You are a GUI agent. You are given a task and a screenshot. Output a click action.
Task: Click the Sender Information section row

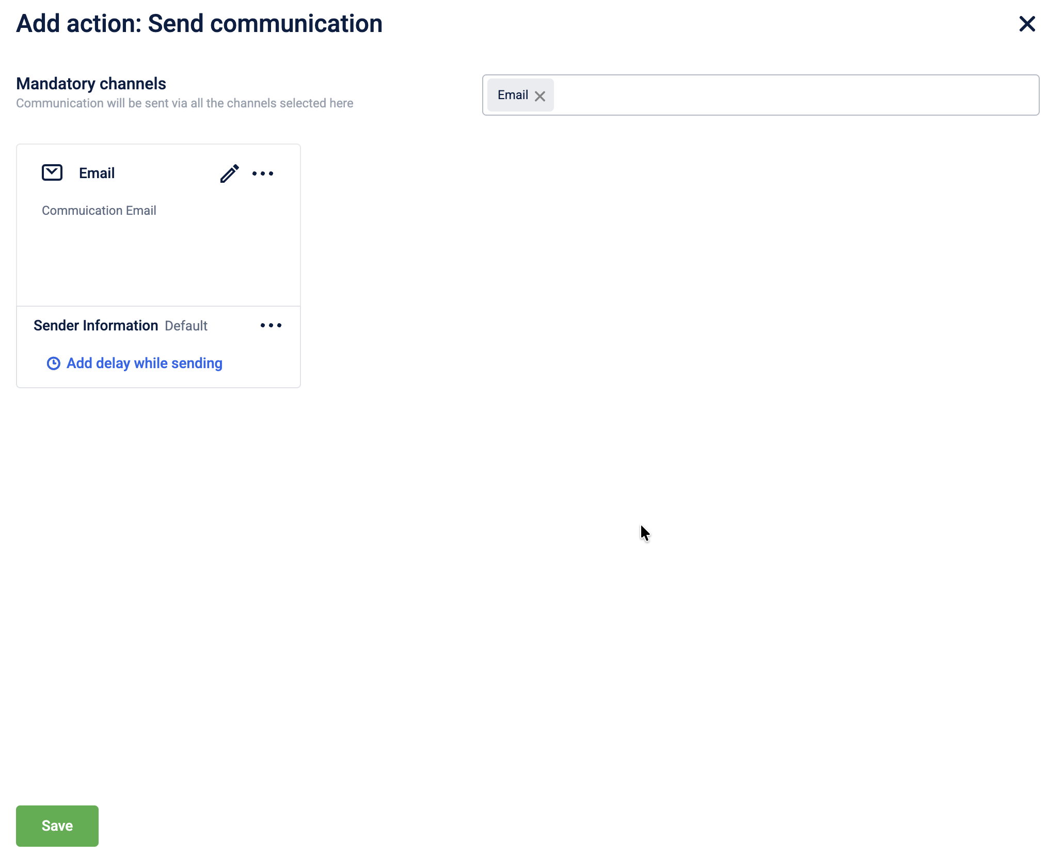click(158, 325)
